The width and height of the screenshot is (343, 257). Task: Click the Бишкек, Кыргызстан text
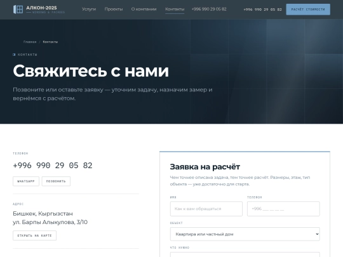(x=43, y=213)
